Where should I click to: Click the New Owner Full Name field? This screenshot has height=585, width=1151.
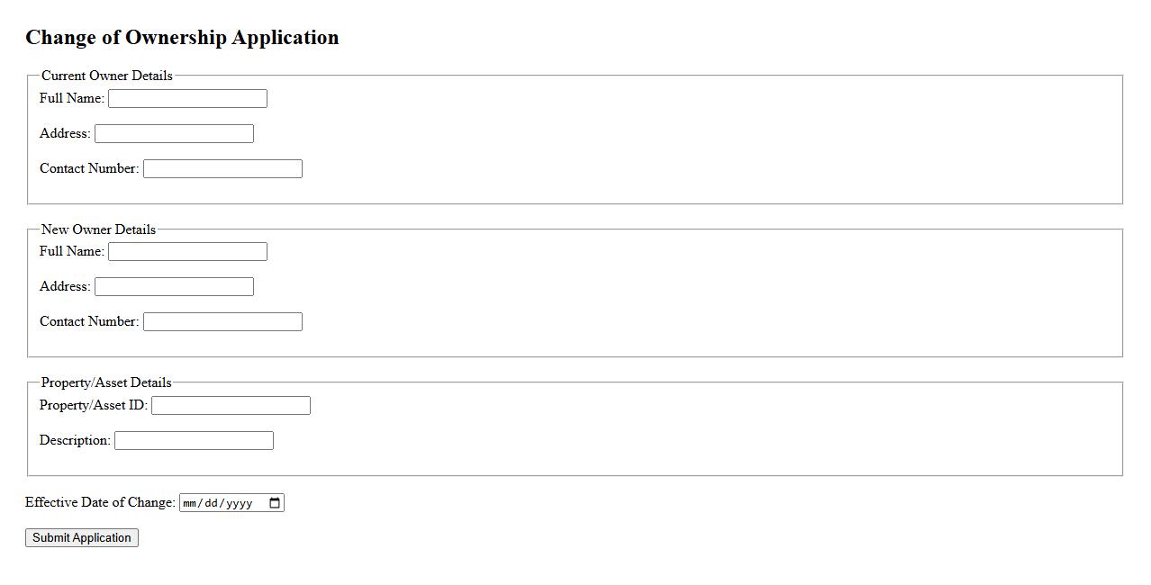[x=187, y=252]
